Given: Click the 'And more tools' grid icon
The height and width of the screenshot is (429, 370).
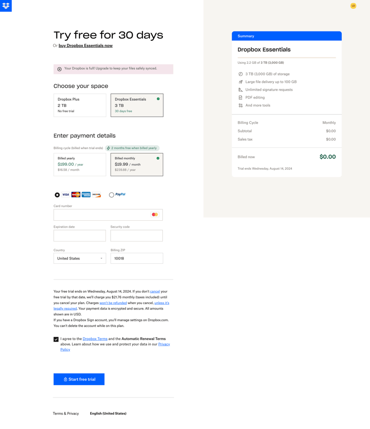Looking at the screenshot, I should click(241, 105).
